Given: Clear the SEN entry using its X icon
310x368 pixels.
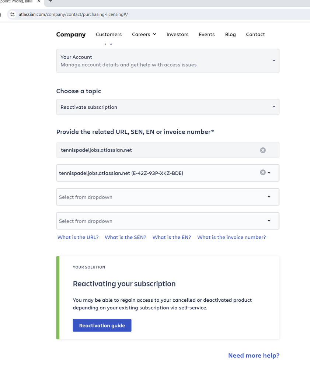Looking at the screenshot, I should click(x=262, y=172).
